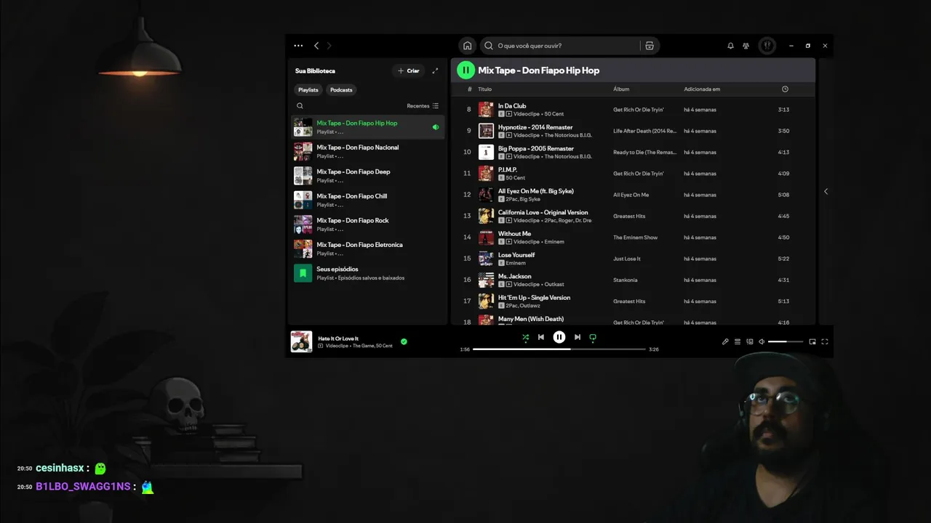The image size is (931, 523).
Task: Expand Sua Biblioteca to full view
Action: pos(435,70)
